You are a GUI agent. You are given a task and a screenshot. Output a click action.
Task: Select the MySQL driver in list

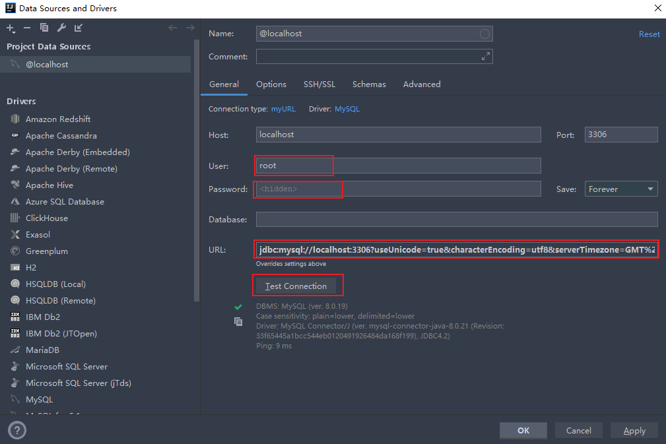[x=40, y=399]
